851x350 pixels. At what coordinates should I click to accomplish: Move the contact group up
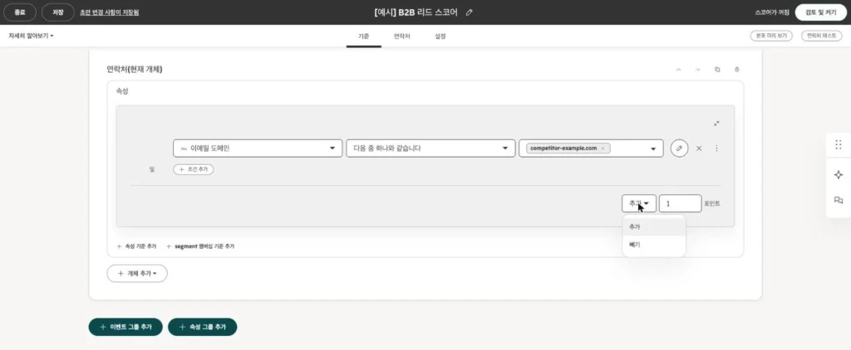tap(678, 70)
